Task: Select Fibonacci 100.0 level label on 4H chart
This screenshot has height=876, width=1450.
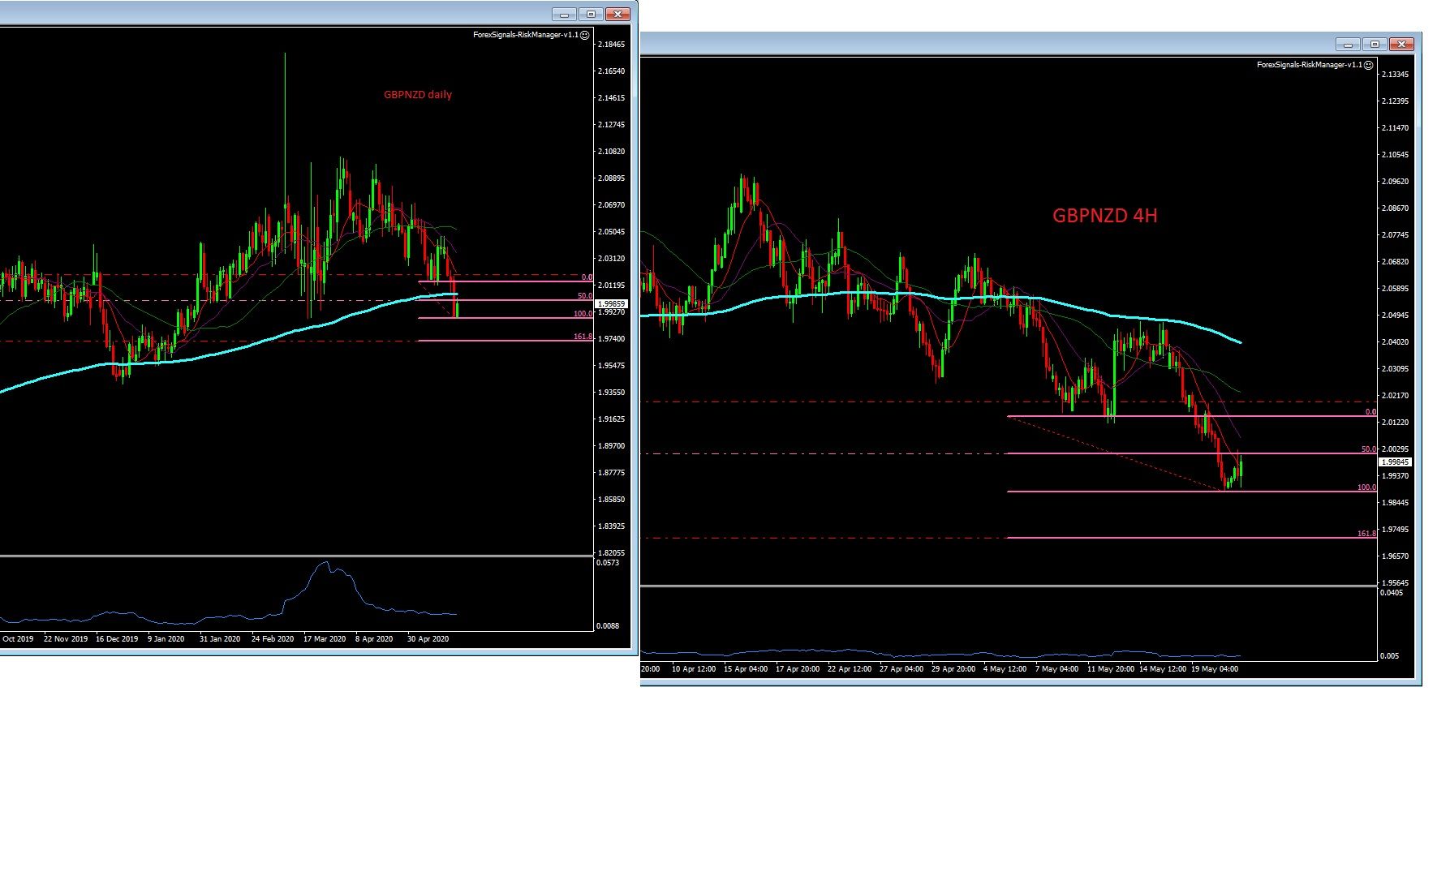Action: pyautogui.click(x=1366, y=487)
